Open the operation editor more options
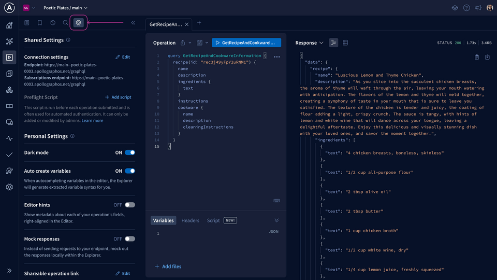497x280 pixels. coord(276,57)
